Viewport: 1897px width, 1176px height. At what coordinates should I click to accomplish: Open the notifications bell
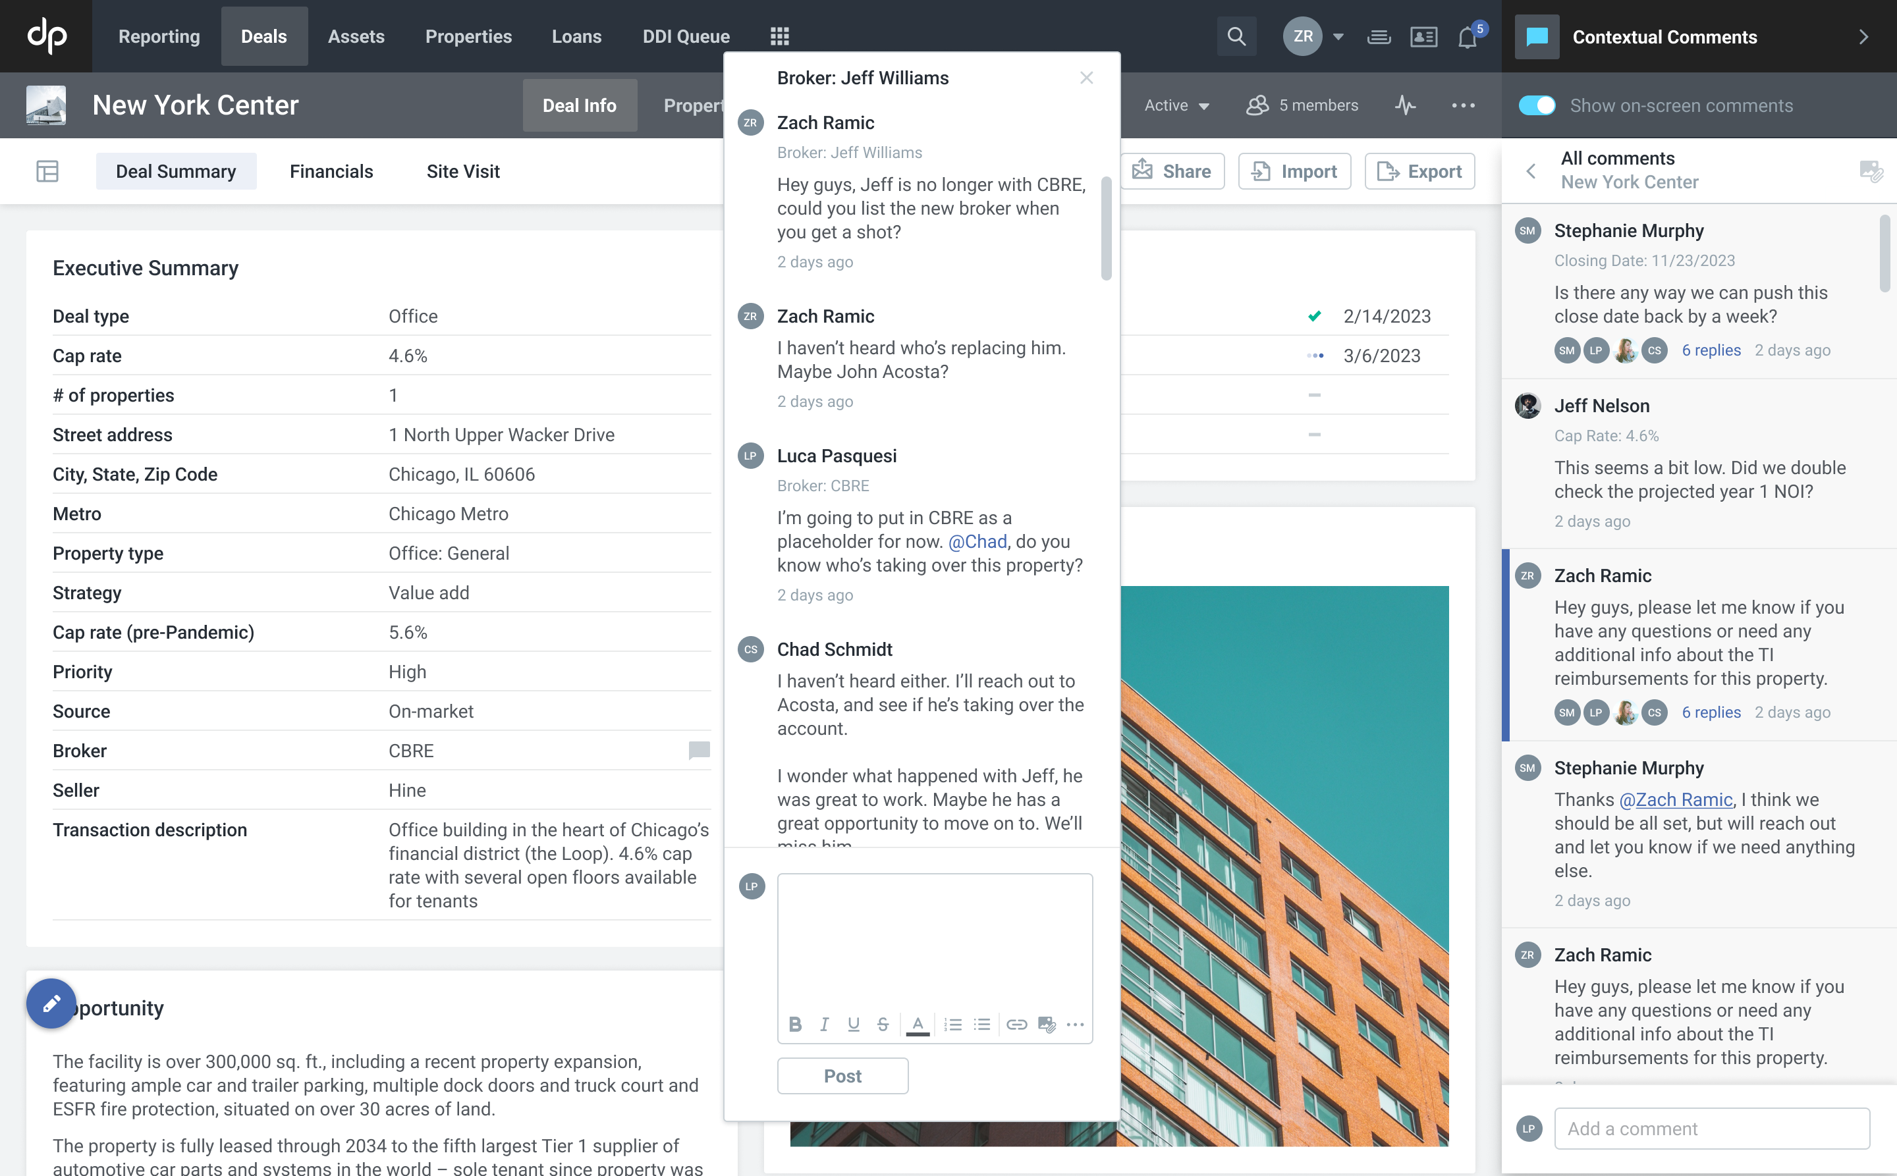click(1467, 37)
